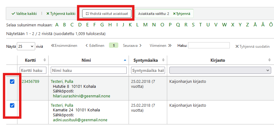Click the Nimi haku filter field
This screenshot has width=274, height=125.
(89, 71)
